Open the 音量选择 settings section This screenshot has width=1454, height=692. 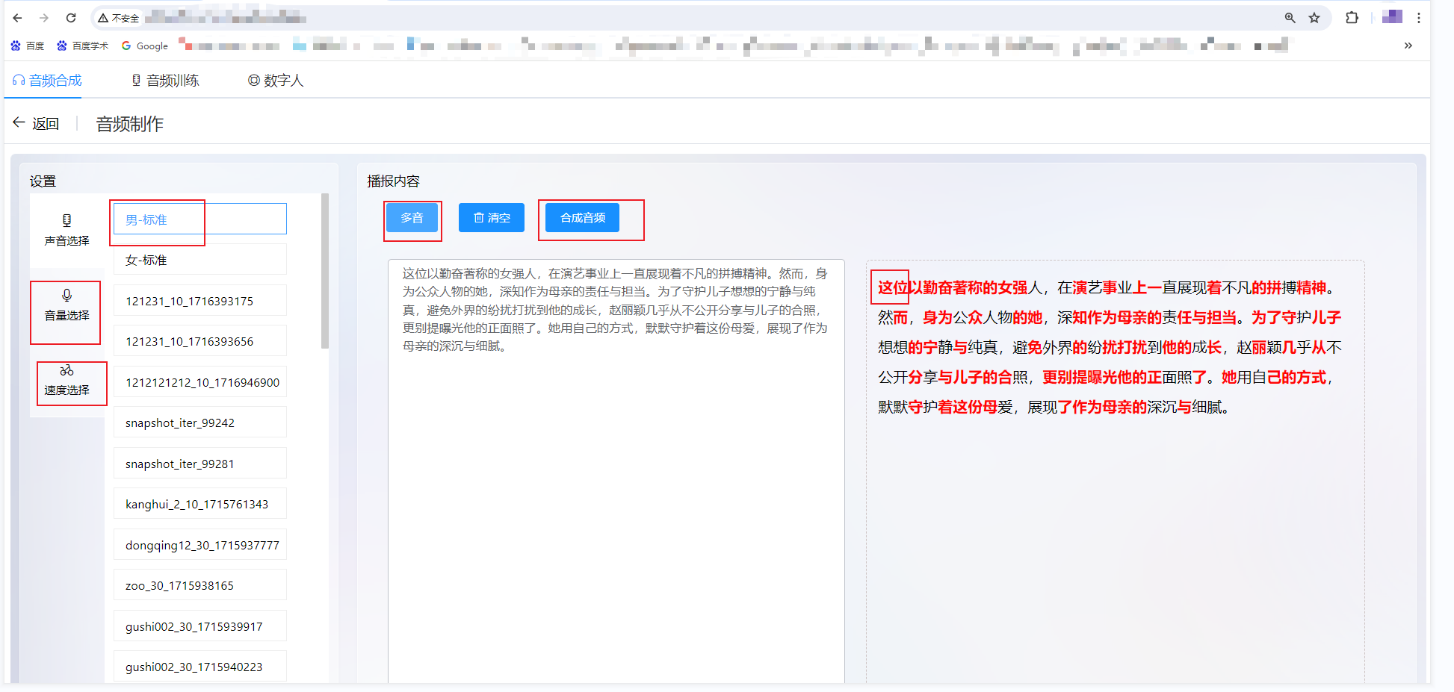[66, 305]
